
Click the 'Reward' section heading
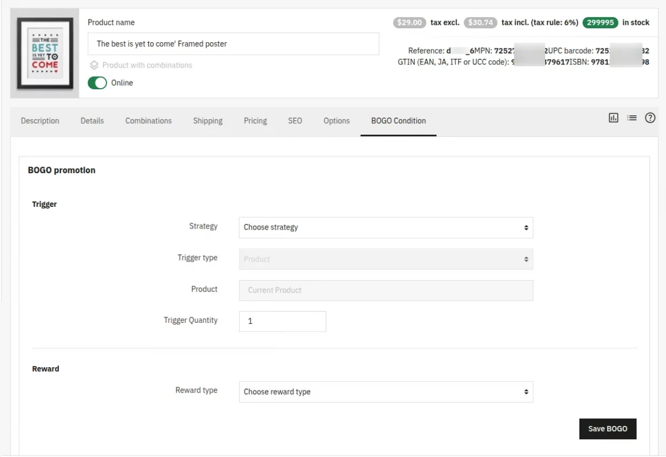click(x=46, y=369)
